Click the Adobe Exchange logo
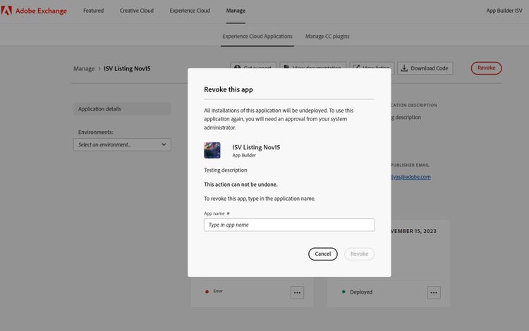Image resolution: width=529 pixels, height=331 pixels. pyautogui.click(x=35, y=11)
